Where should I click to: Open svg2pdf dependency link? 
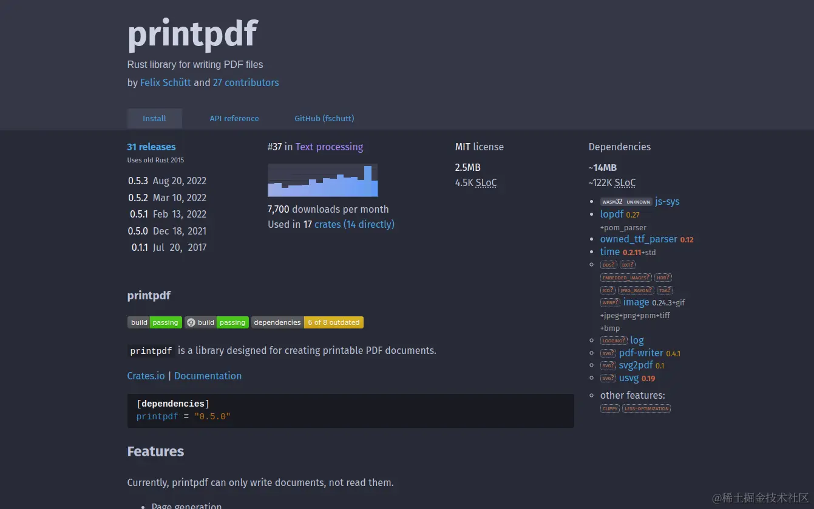click(x=636, y=365)
